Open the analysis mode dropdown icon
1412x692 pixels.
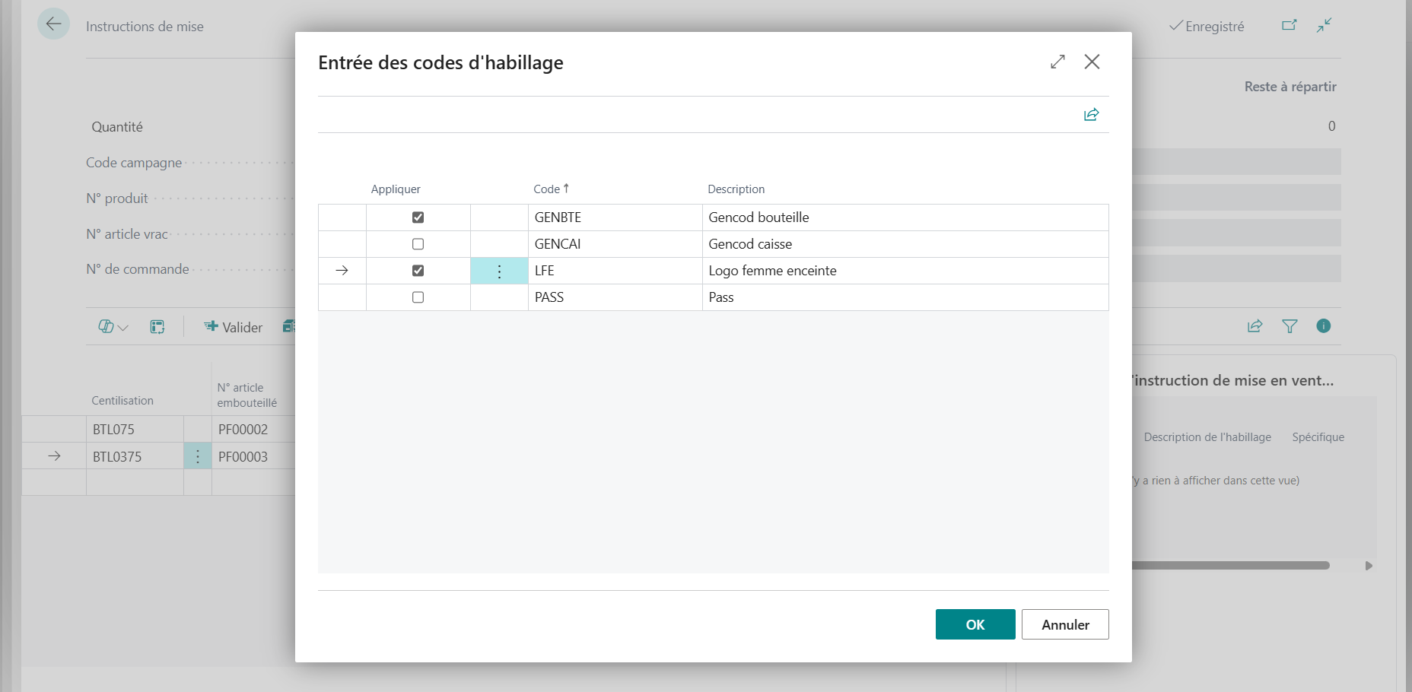click(x=113, y=327)
